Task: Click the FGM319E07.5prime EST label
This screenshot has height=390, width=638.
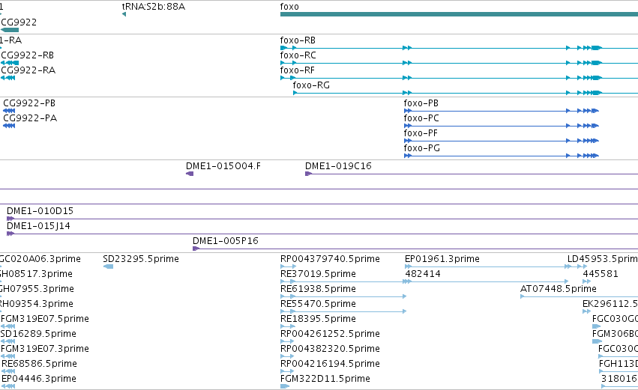Action: [x=45, y=319]
